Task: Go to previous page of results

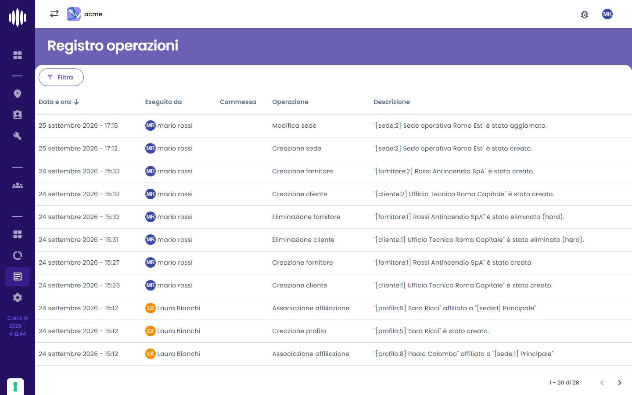Action: 602,383
